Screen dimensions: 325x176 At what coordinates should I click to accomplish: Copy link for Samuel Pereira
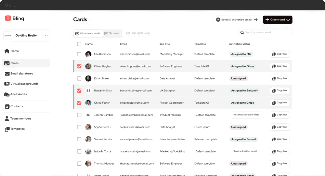[279, 139]
